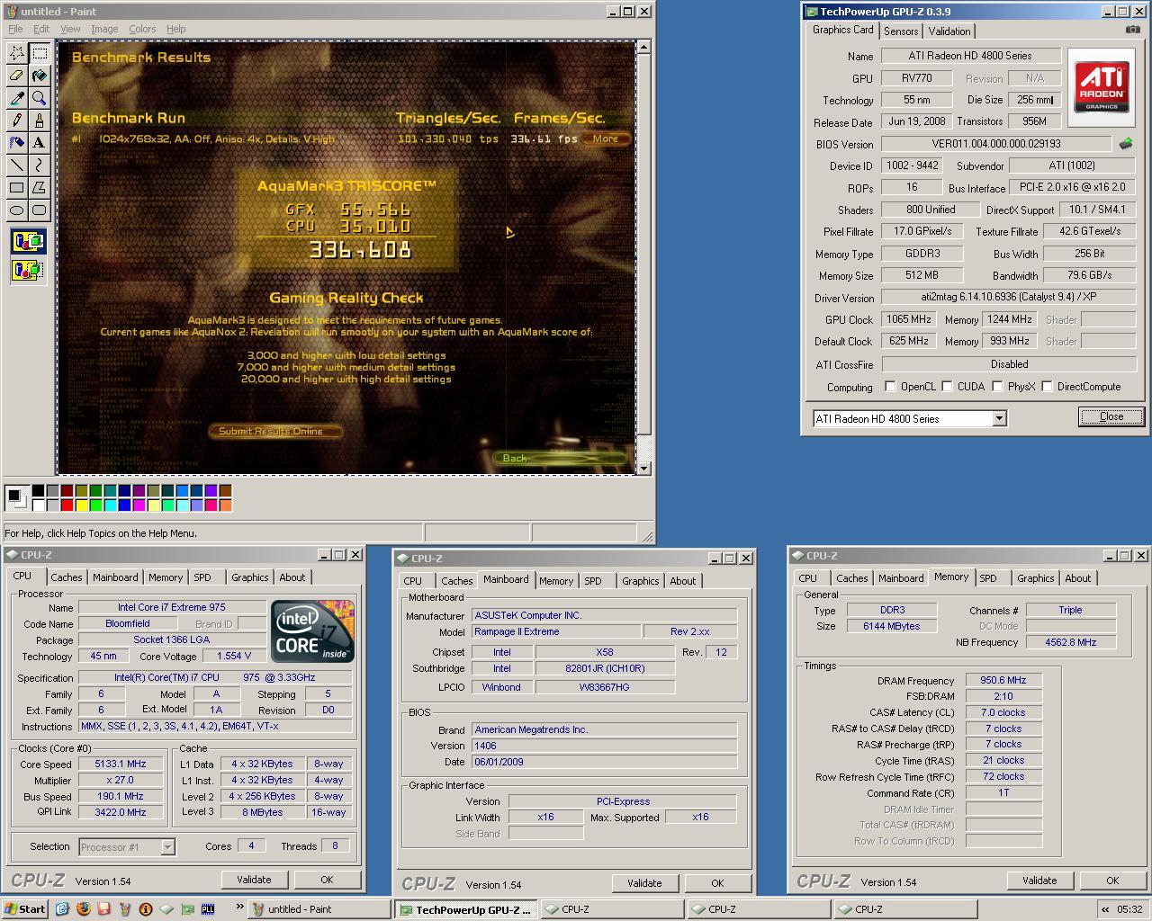Open the Colors menu in Paint
1152x921 pixels.
pyautogui.click(x=142, y=29)
